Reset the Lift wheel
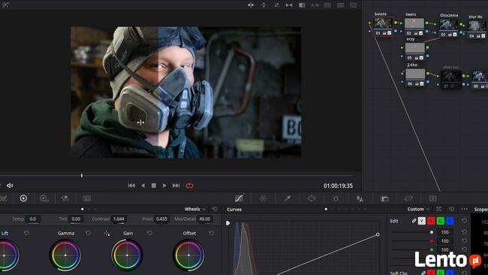This screenshot has height=275, width=488. 26,233
